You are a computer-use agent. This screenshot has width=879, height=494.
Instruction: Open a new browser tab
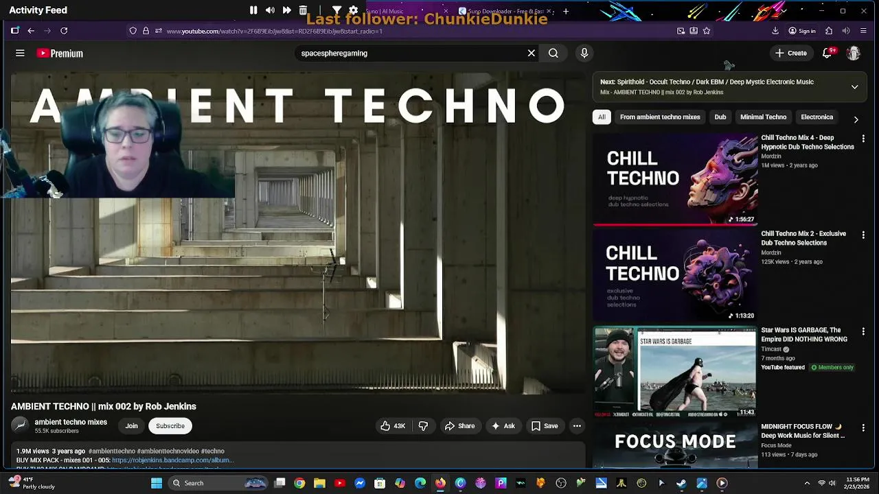pos(566,11)
